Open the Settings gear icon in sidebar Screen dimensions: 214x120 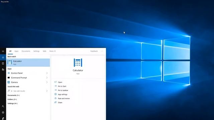tap(3, 112)
